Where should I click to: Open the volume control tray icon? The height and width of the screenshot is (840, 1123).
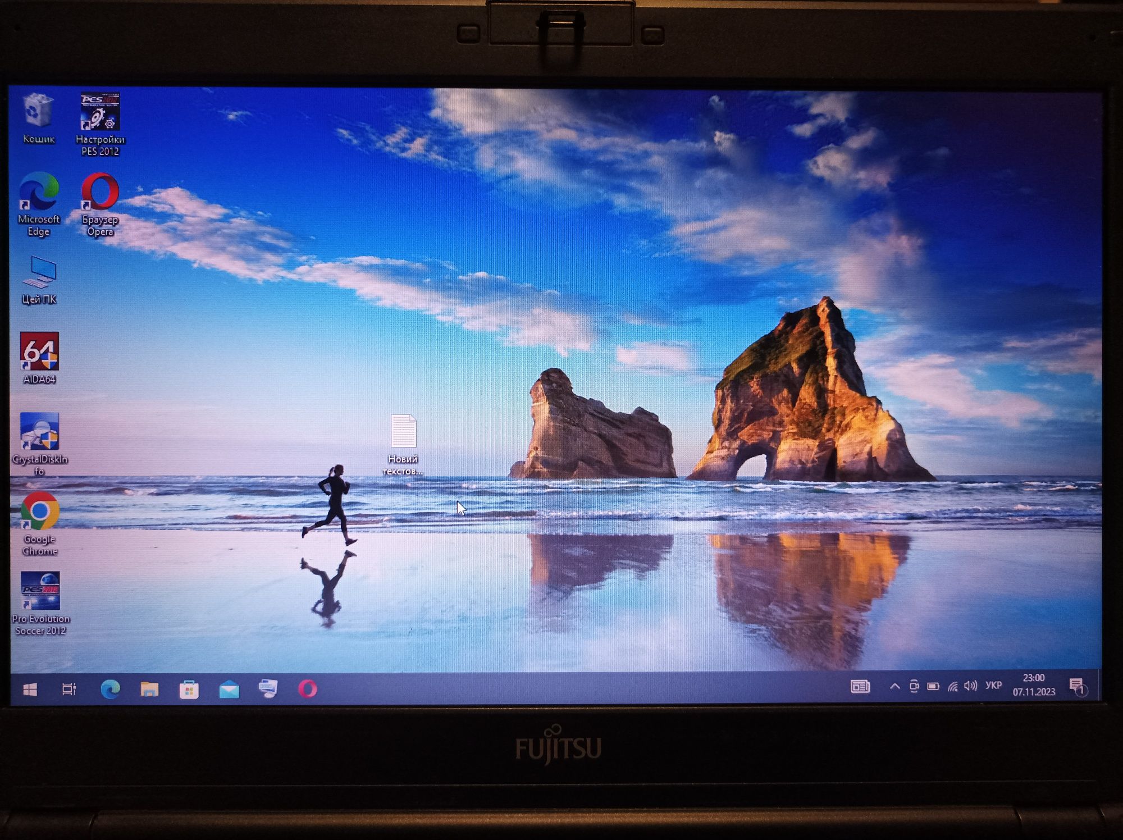point(971,686)
